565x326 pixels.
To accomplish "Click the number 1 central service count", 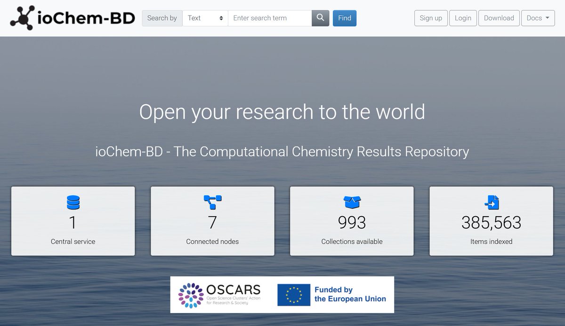I will [x=73, y=222].
